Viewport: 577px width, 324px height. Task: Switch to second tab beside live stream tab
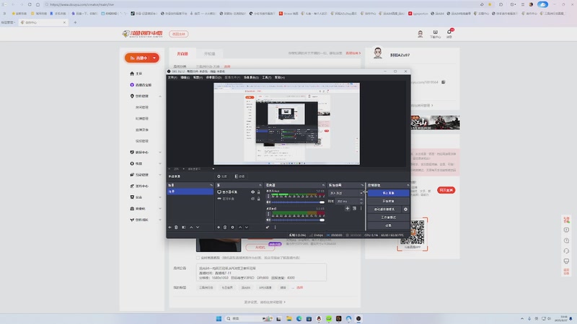209,53
